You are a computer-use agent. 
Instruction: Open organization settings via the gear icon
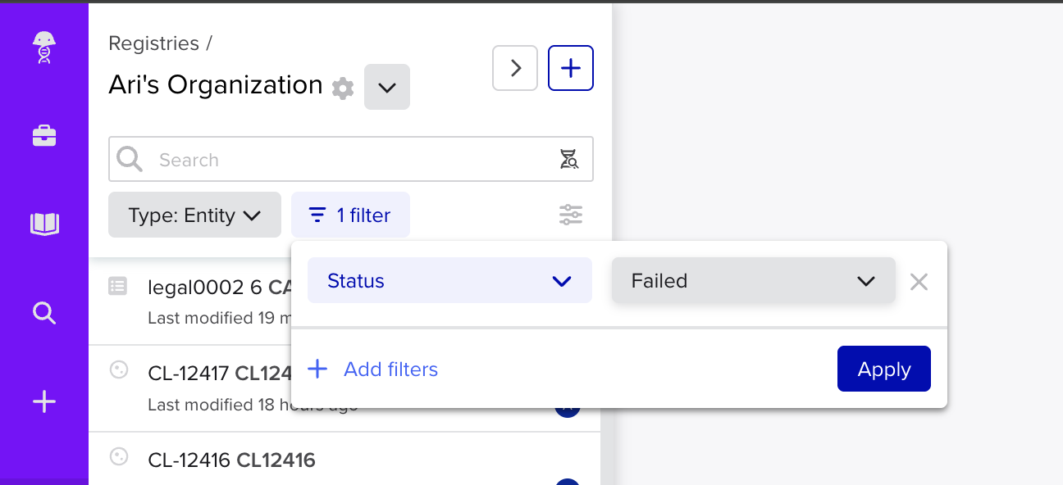pos(343,88)
